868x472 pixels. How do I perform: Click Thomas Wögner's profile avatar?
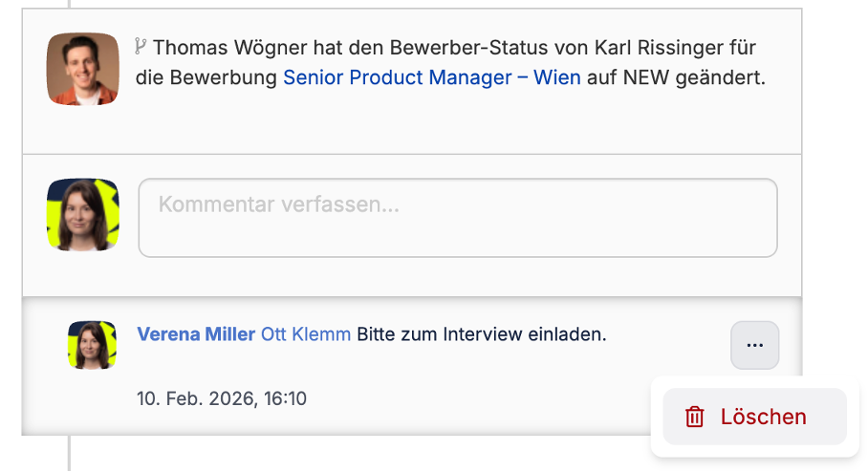pyautogui.click(x=82, y=69)
